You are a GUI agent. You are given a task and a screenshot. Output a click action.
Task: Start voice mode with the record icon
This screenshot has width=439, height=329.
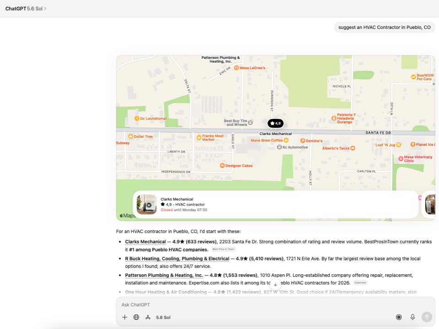point(399,317)
